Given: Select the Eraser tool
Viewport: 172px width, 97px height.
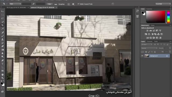Looking at the screenshot, I should (2, 46).
